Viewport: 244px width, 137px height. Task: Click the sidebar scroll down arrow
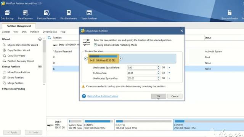(44, 85)
